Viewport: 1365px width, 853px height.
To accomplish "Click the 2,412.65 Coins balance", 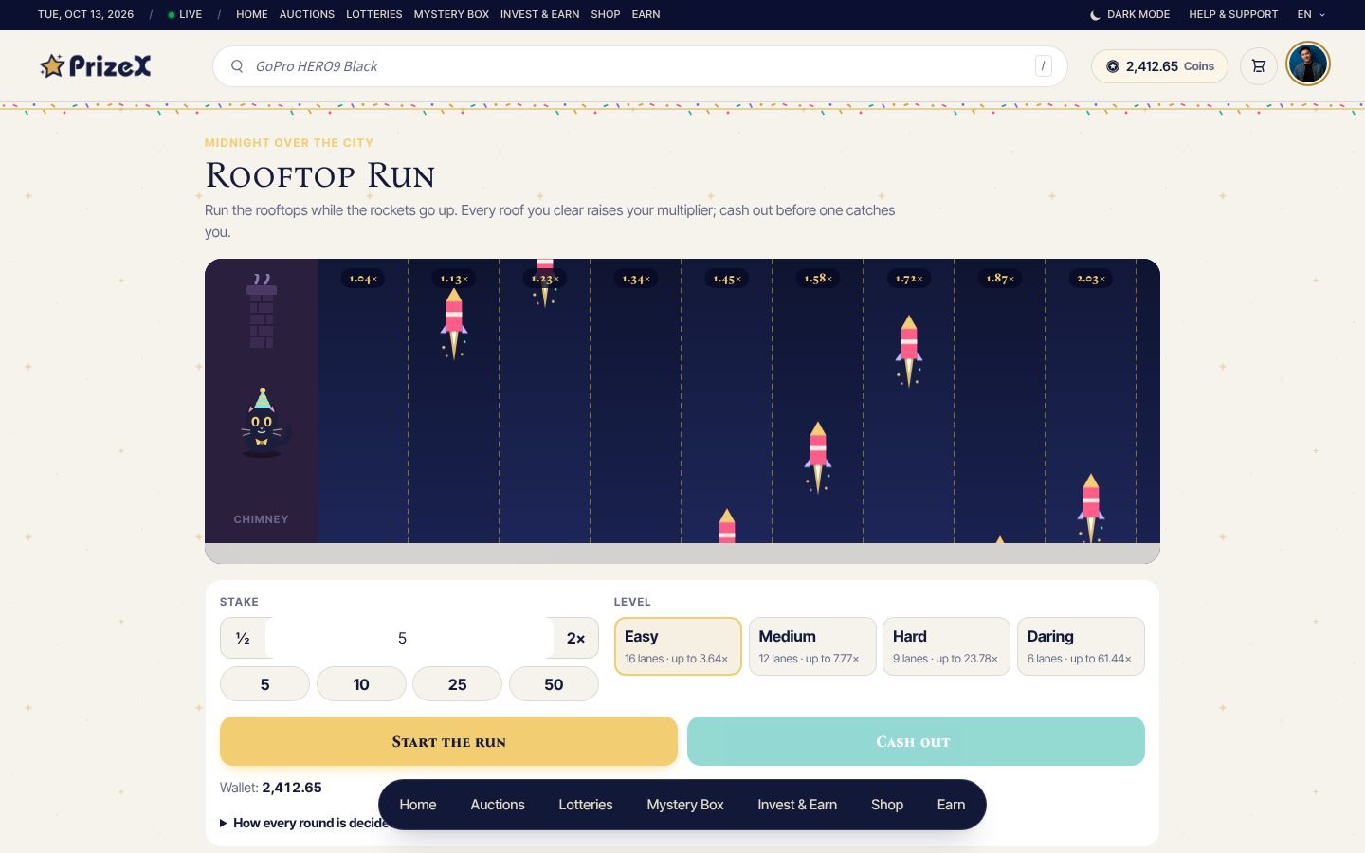I will click(1159, 66).
